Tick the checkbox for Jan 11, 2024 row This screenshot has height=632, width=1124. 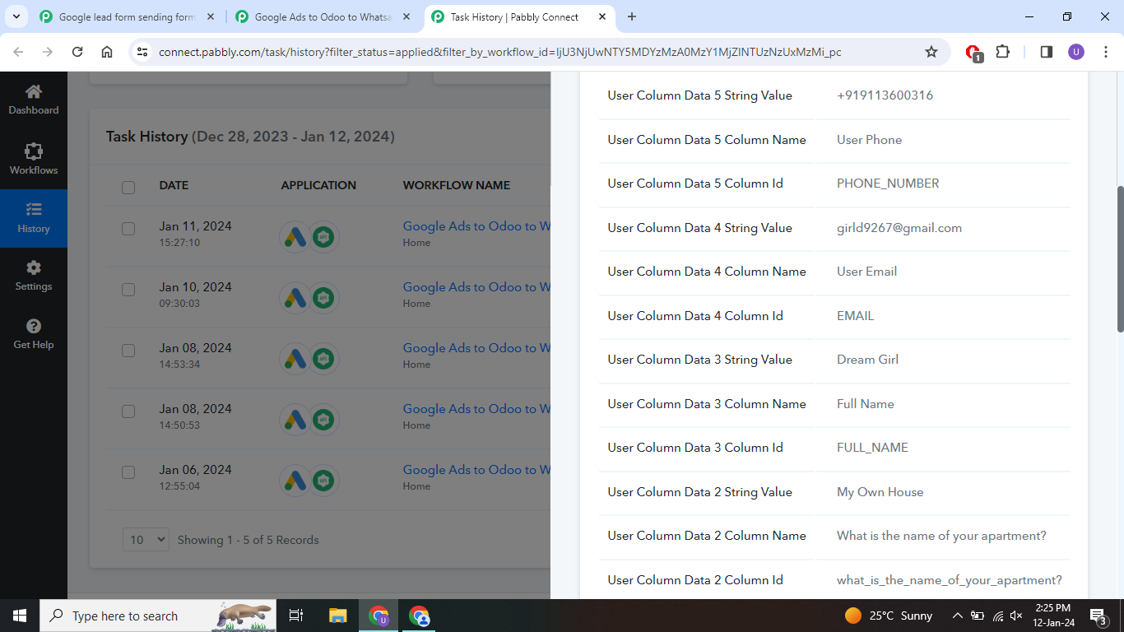128,229
